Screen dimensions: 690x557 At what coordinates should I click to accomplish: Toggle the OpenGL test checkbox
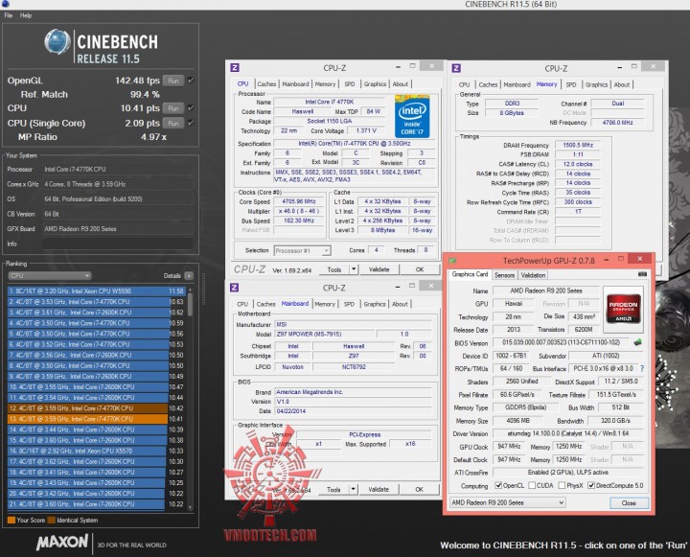(191, 81)
